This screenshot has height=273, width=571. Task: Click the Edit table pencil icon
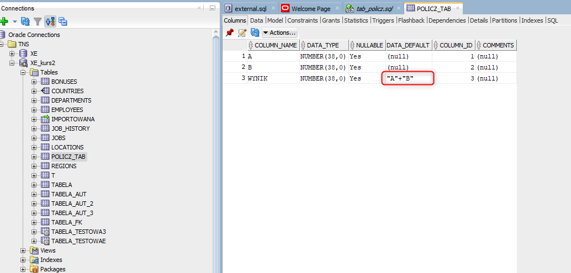(242, 33)
